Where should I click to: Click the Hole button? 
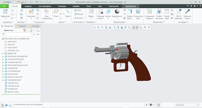[x=78, y=10]
